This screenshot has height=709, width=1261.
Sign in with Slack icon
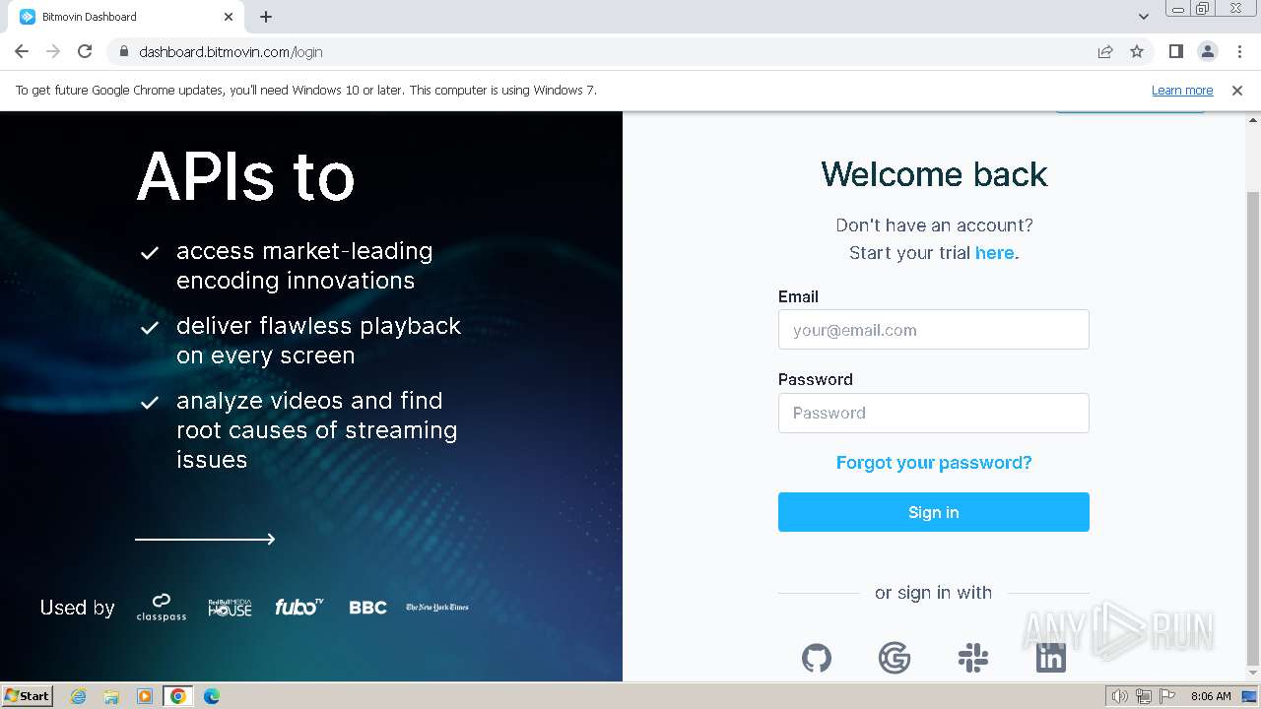[x=973, y=658]
